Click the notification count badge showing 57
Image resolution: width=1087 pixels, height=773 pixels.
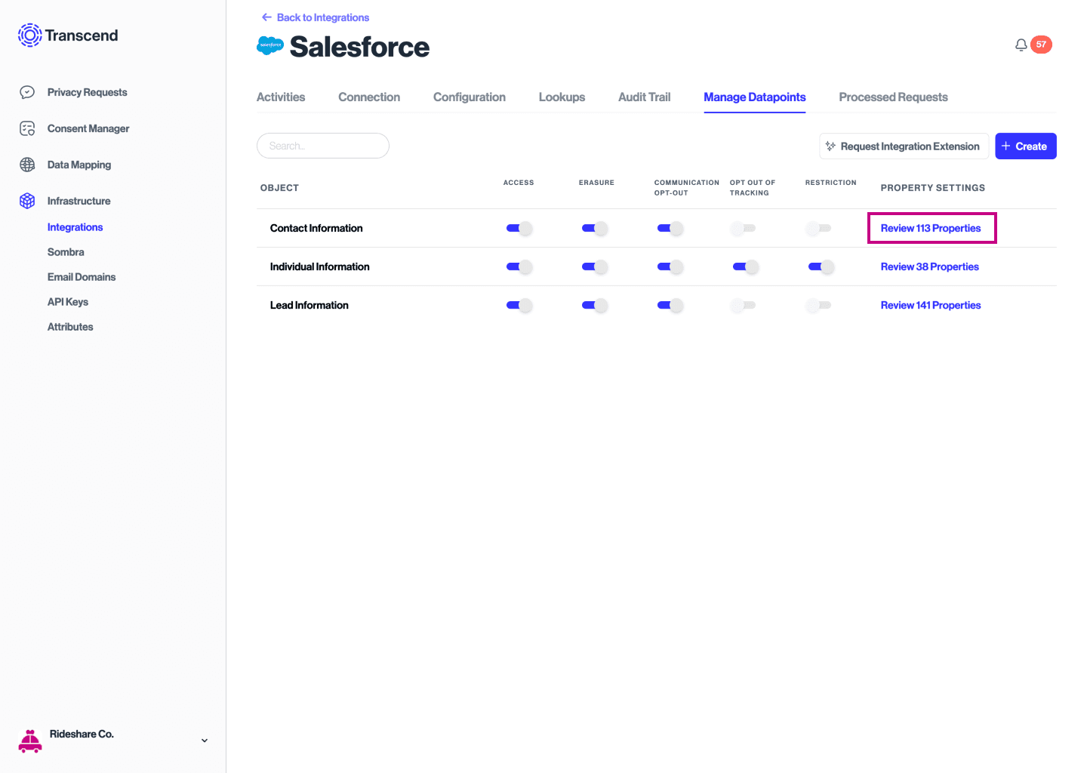1042,44
